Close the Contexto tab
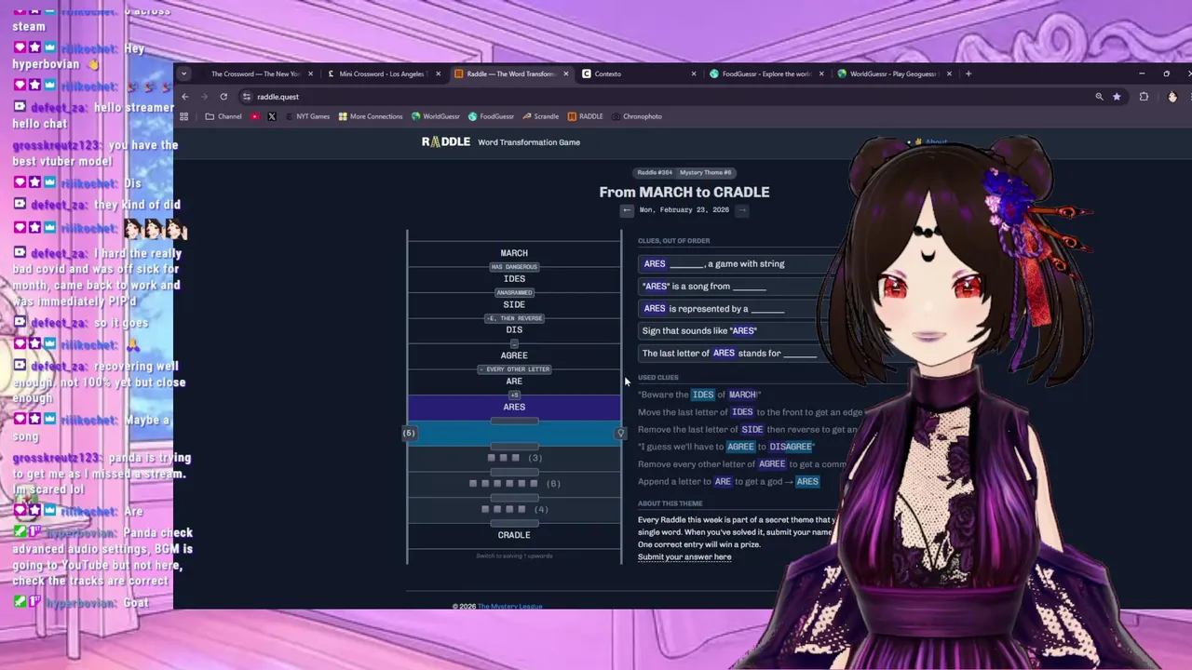This screenshot has width=1192, height=670. [x=694, y=74]
